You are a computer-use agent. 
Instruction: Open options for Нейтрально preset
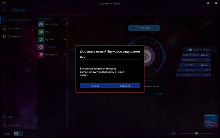click(x=64, y=55)
